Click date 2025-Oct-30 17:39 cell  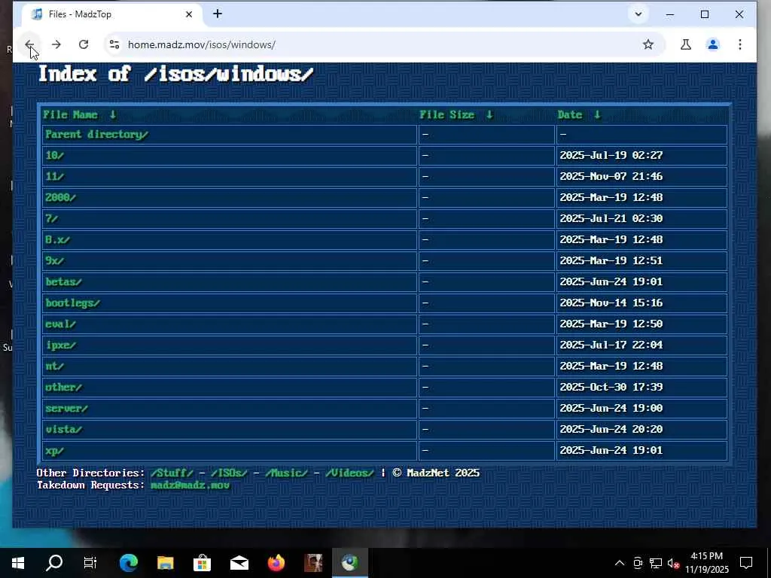point(641,388)
